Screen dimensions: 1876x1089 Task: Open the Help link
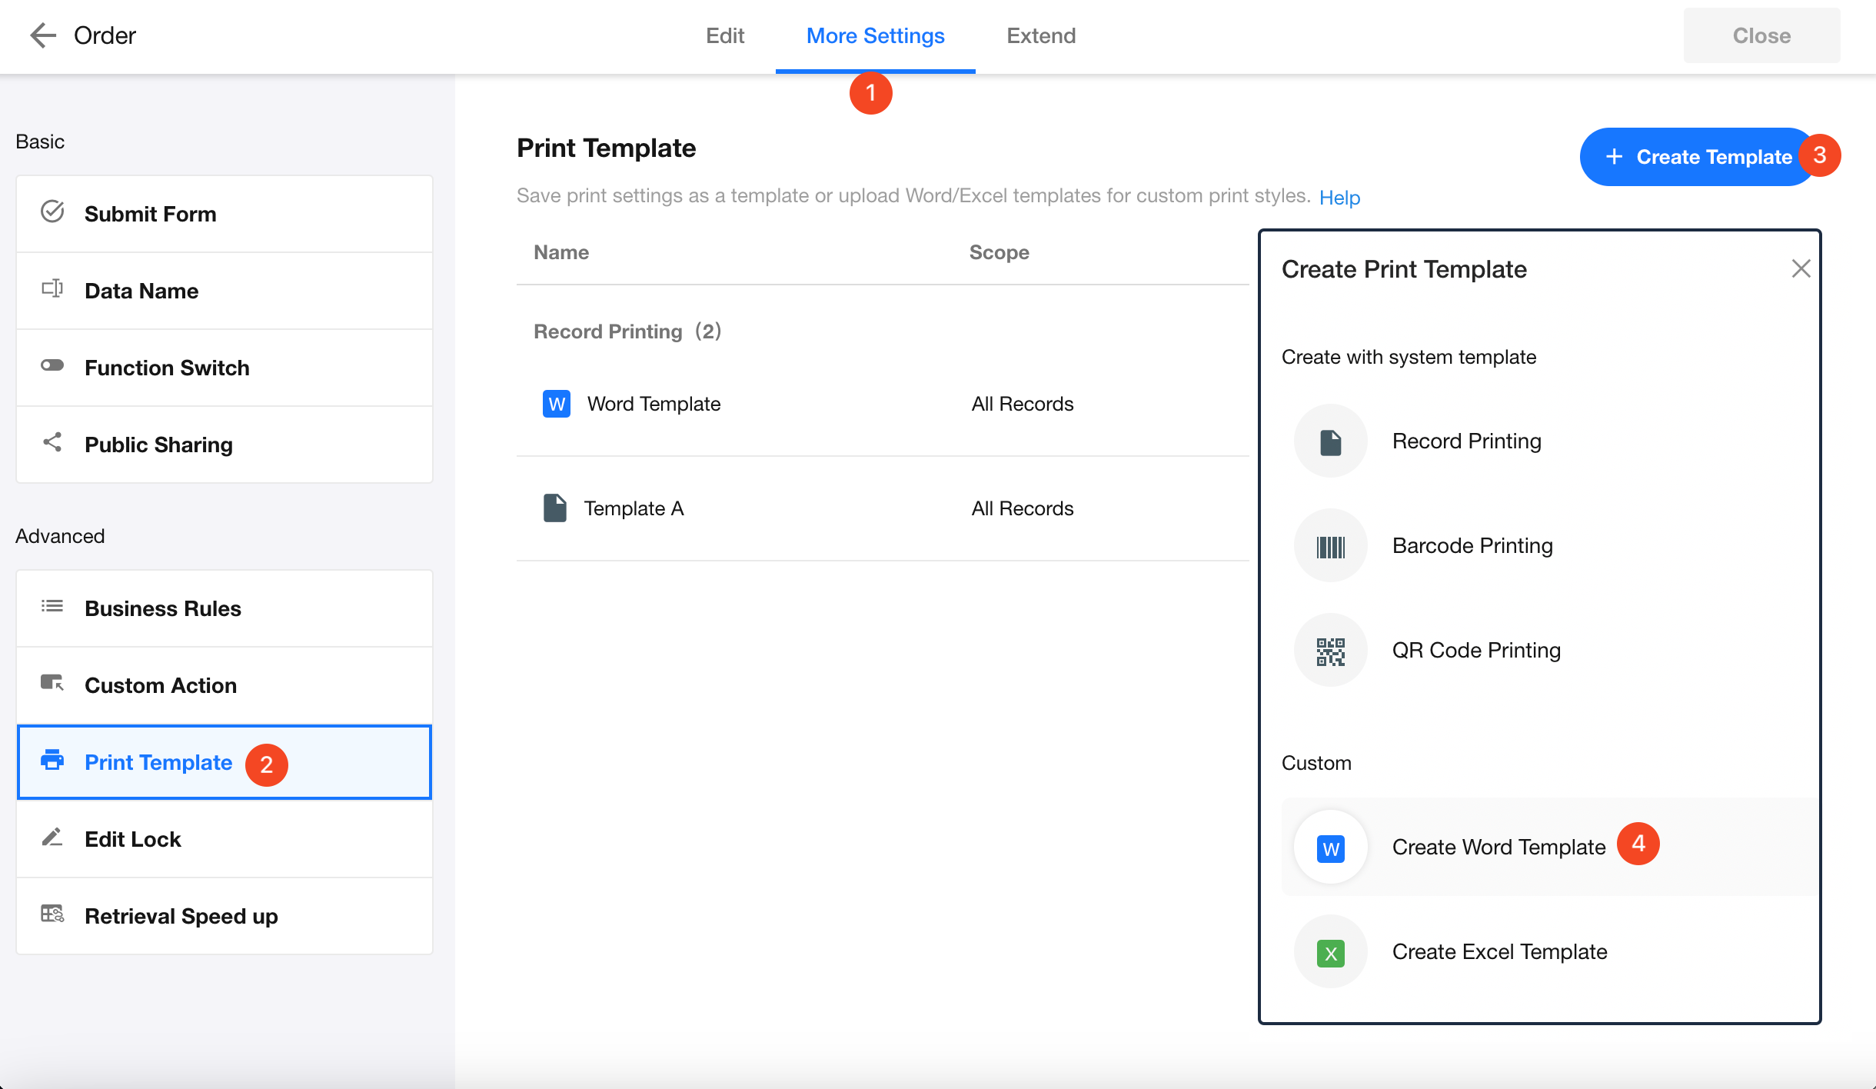point(1339,198)
